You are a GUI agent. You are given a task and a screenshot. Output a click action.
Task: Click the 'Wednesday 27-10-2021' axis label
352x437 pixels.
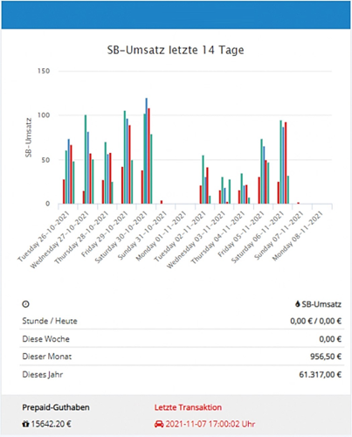click(59, 239)
